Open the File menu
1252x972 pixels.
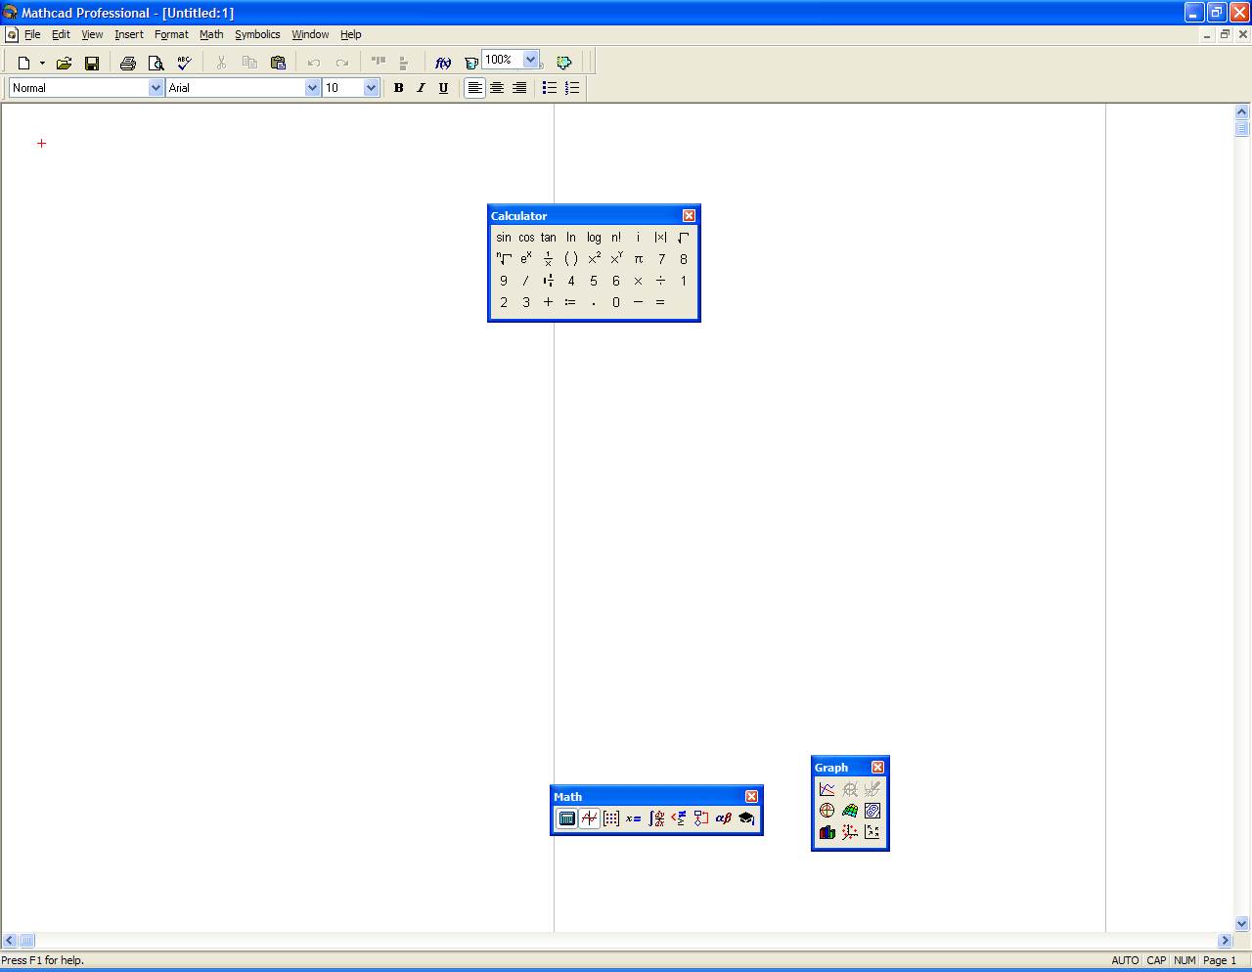click(32, 34)
